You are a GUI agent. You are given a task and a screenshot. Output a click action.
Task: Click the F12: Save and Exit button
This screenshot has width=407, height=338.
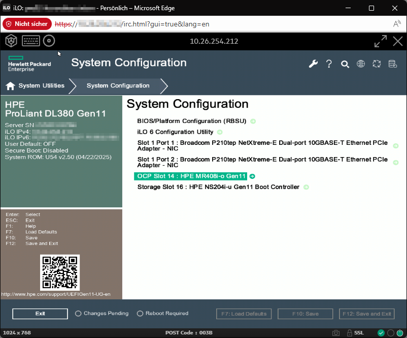click(367, 314)
